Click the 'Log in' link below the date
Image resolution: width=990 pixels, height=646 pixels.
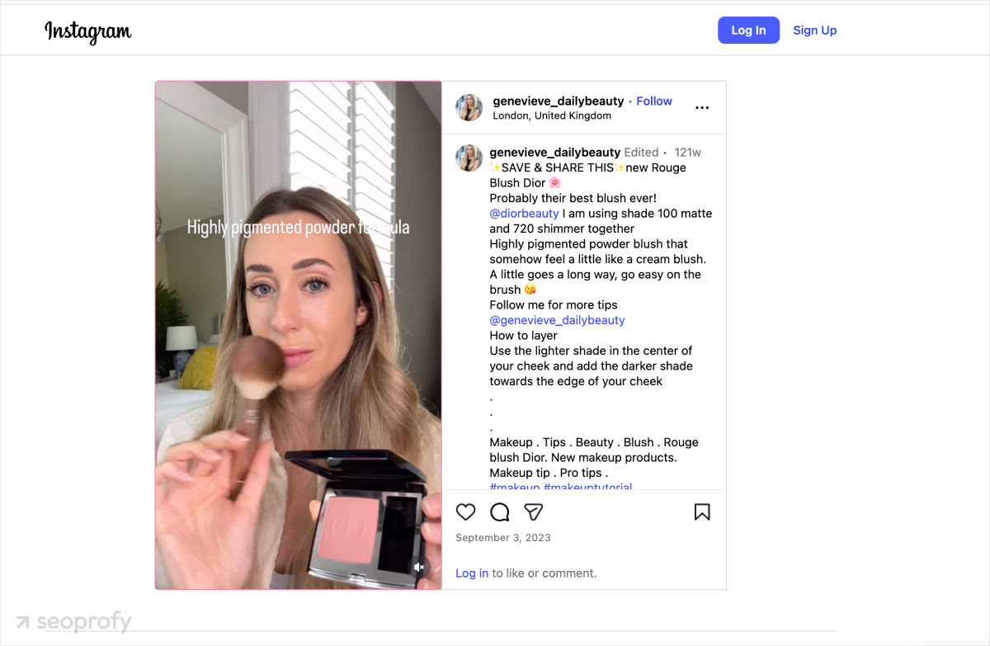[x=471, y=573]
